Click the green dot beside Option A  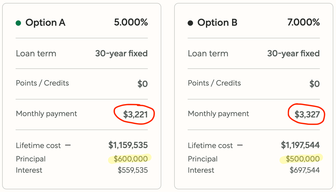[18, 23]
